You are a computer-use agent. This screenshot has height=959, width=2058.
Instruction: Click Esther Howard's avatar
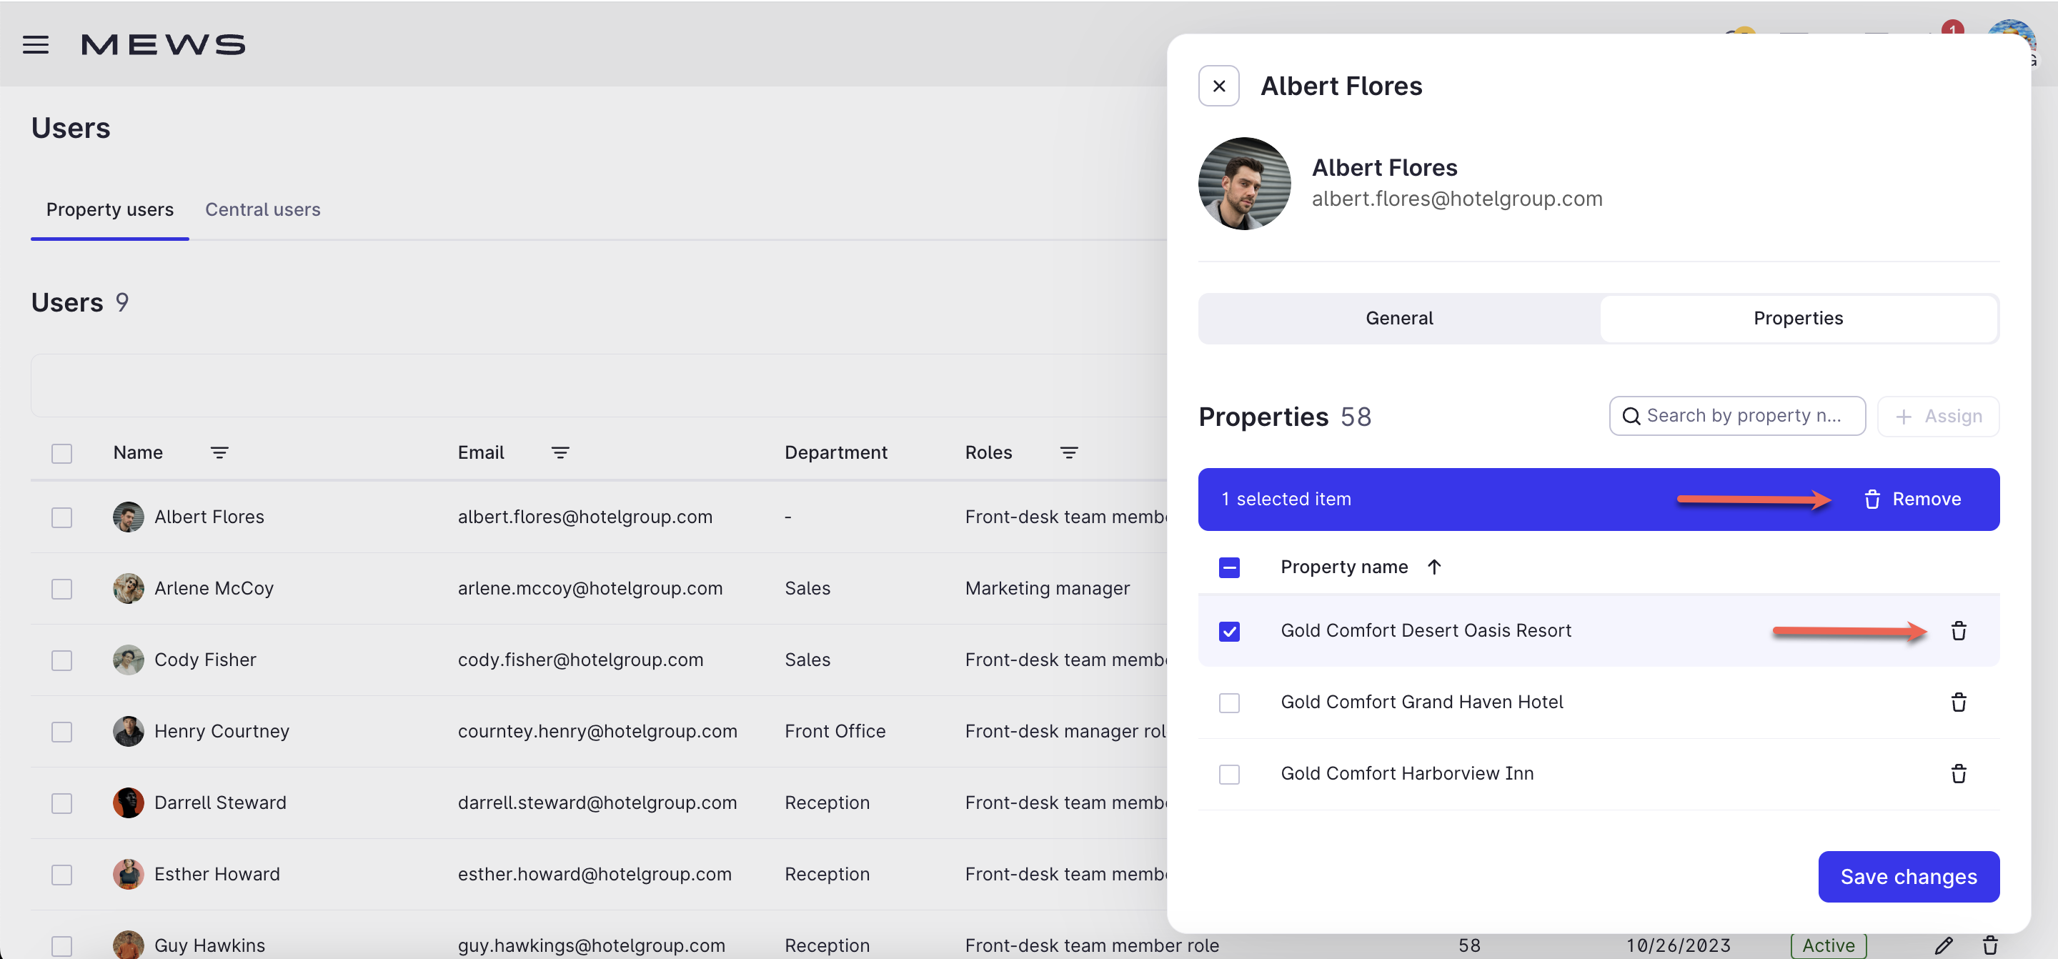click(x=128, y=873)
